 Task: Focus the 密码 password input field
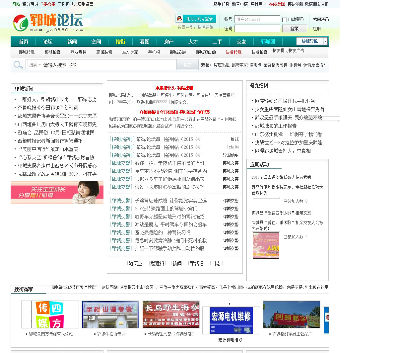tap(257, 29)
